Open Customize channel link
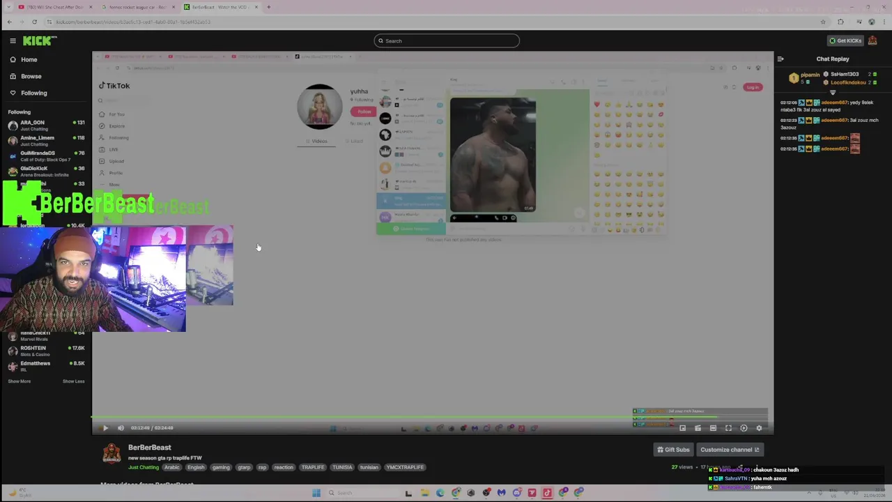 [x=730, y=450]
